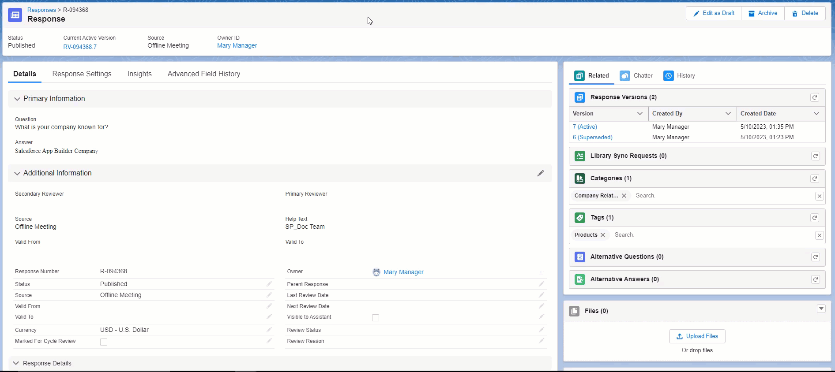Viewport: 835px width, 372px height.
Task: Collapse the Primary Information section
Action: point(17,99)
